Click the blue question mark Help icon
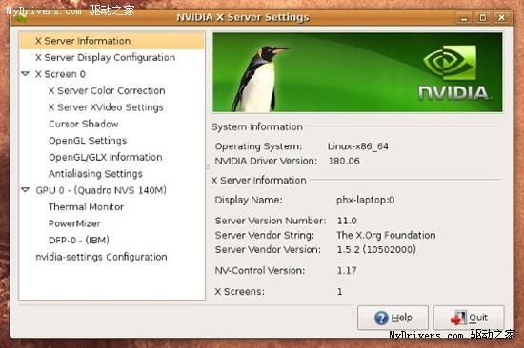 pyautogui.click(x=381, y=318)
